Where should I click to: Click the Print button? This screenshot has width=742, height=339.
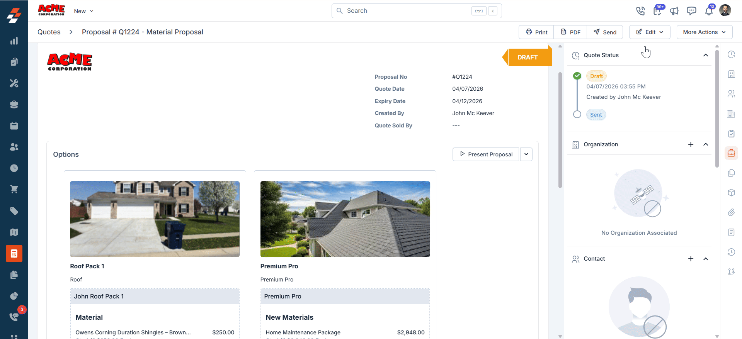coord(536,32)
